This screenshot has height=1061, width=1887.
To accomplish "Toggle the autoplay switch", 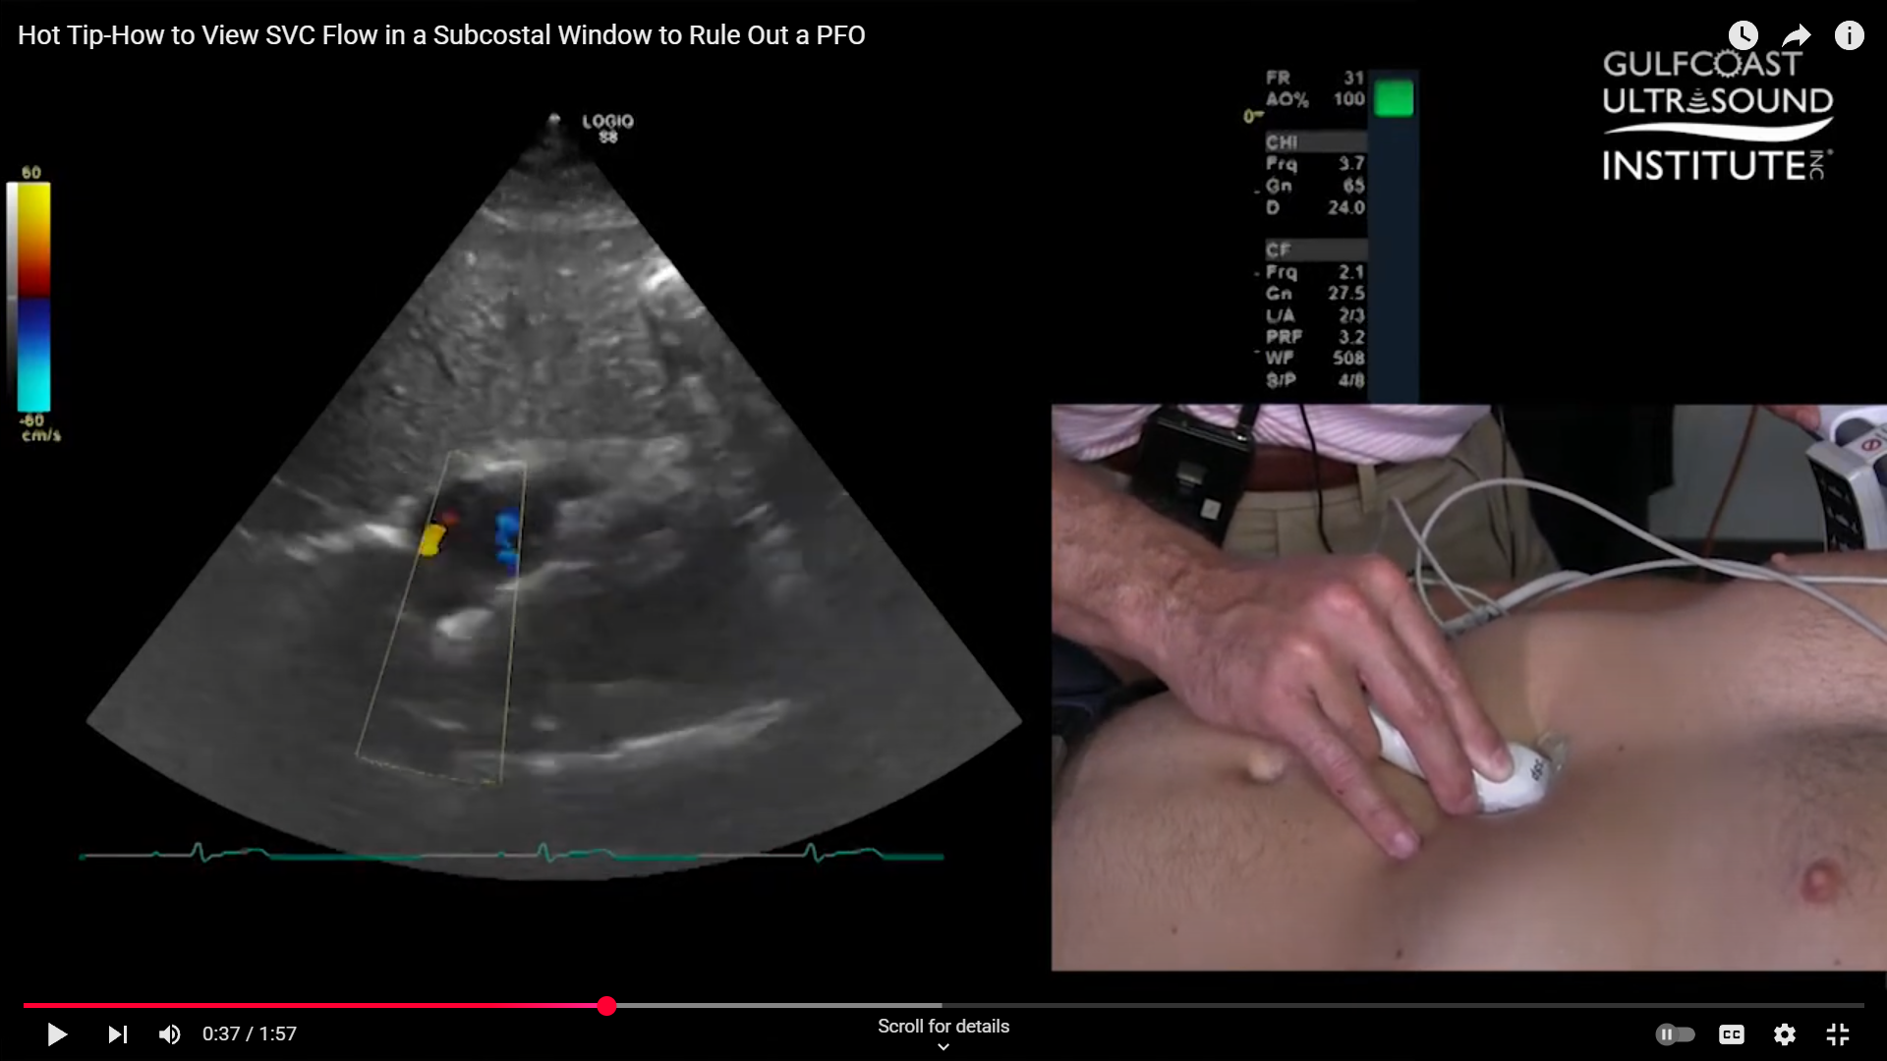I will coord(1675,1034).
